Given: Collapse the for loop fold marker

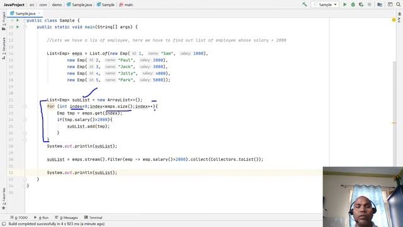Looking at the screenshot, I should [25, 107].
